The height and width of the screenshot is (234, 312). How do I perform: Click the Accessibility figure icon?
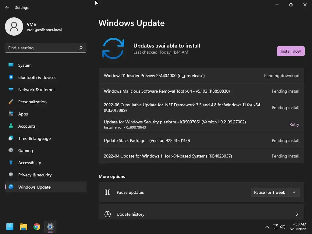(11, 163)
